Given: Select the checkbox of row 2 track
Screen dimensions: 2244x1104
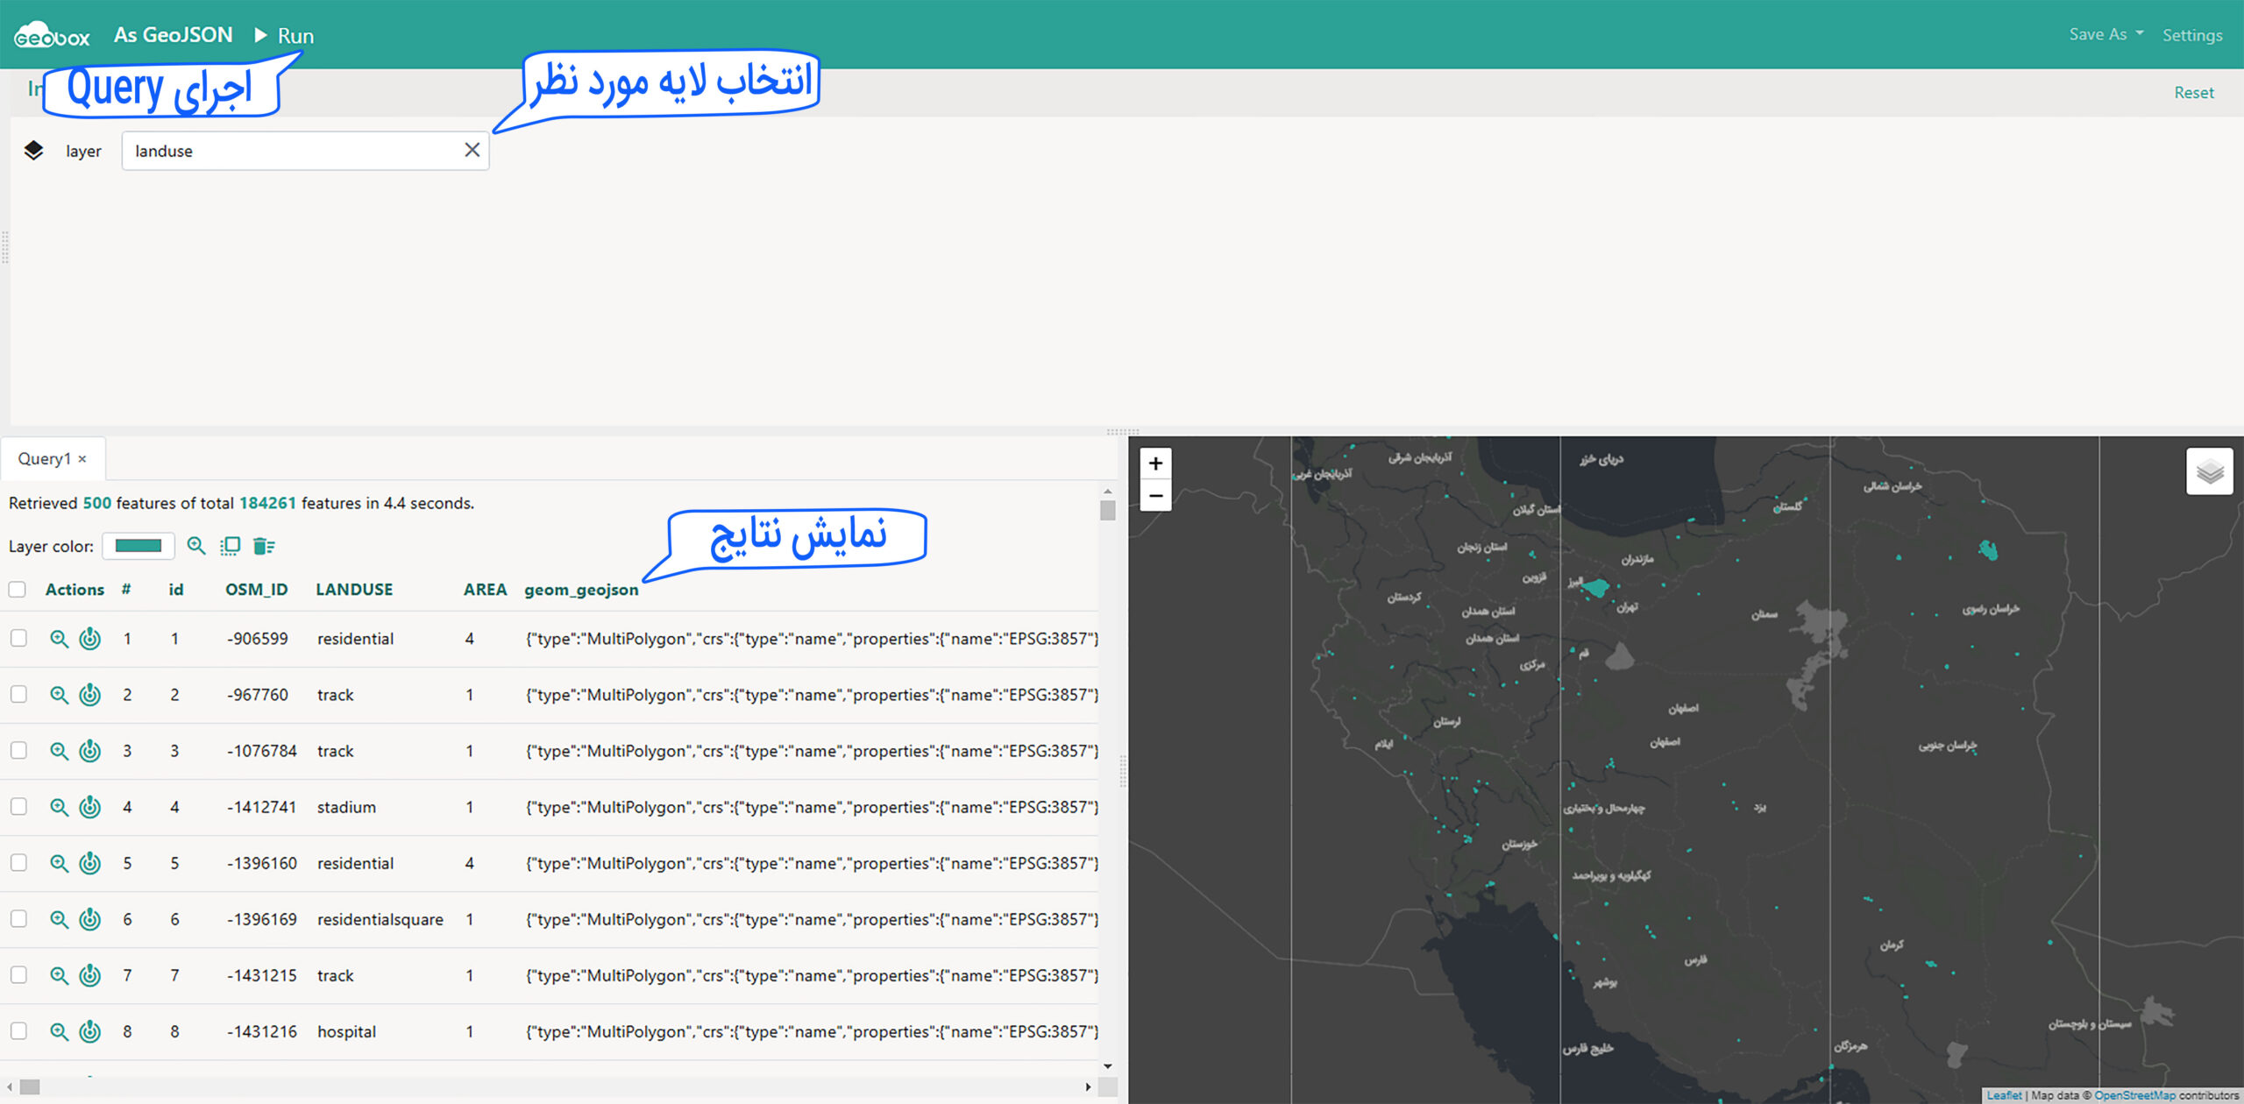Looking at the screenshot, I should pos(18,695).
